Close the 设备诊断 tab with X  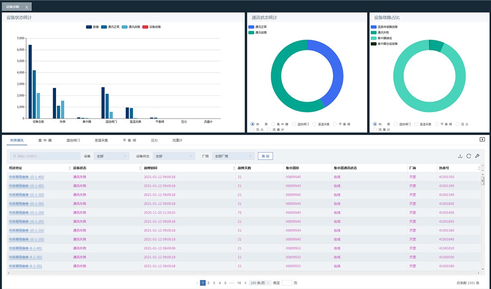click(x=27, y=7)
